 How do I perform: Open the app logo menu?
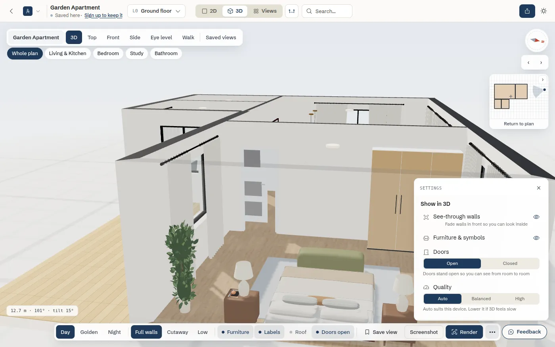click(x=28, y=11)
